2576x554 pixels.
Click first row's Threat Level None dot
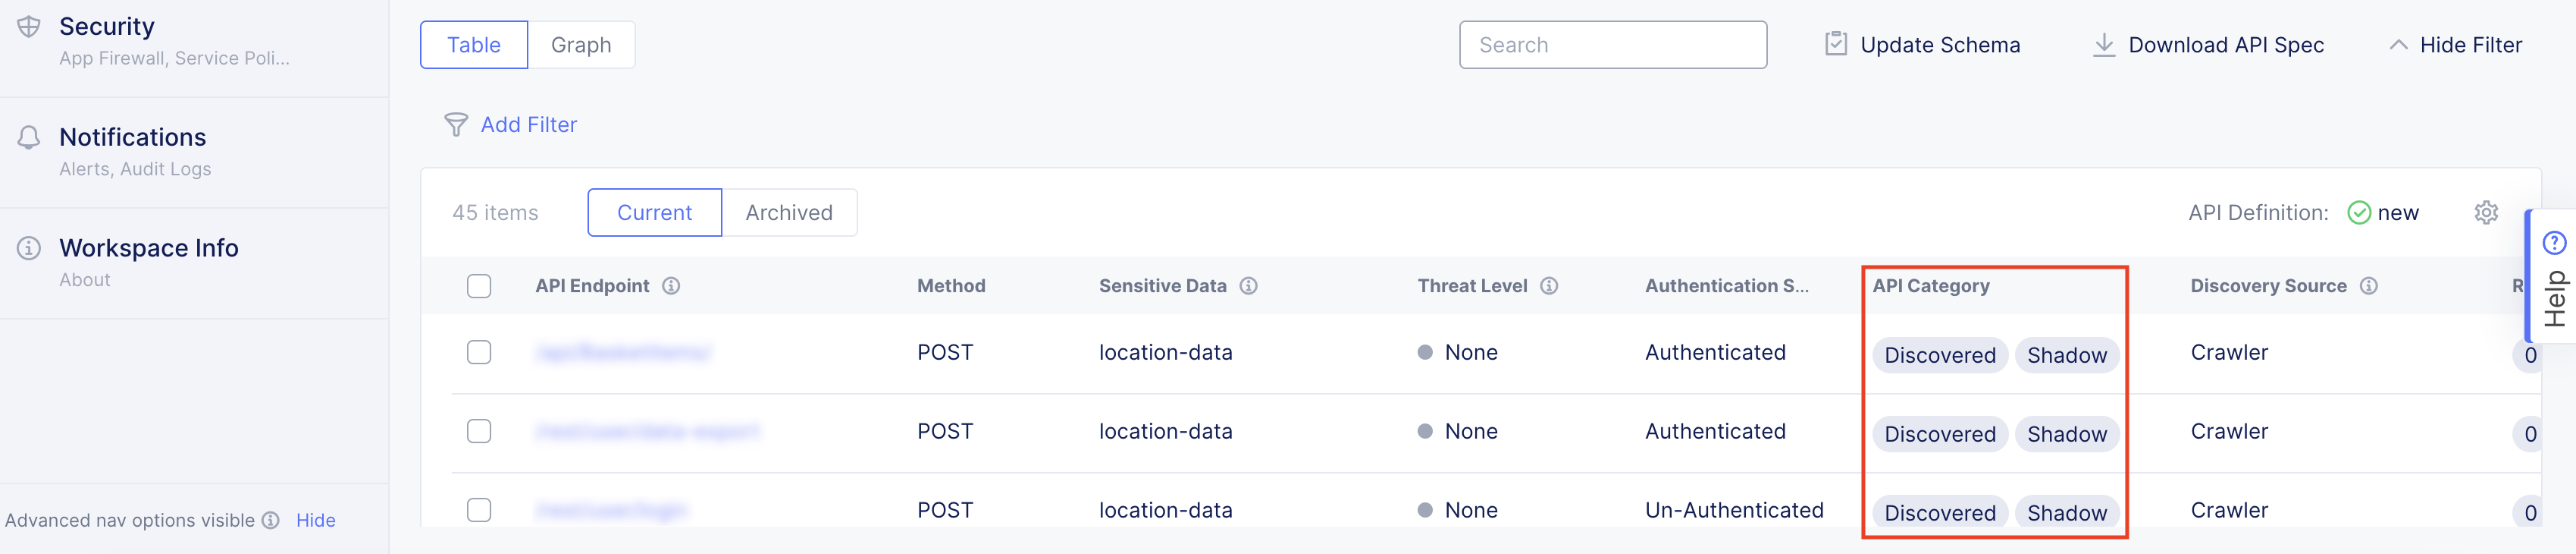point(1425,353)
